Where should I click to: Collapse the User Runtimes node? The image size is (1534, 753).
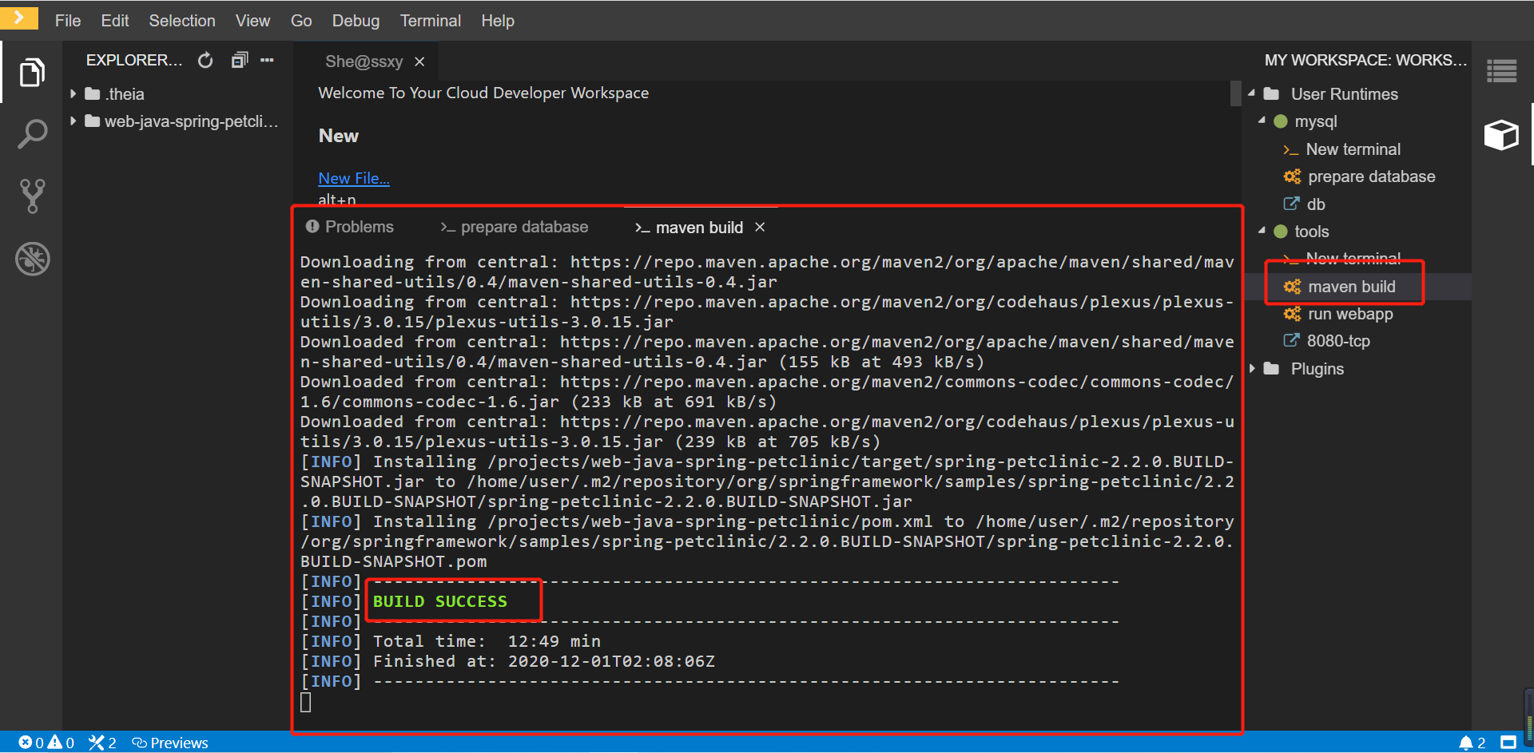(x=1252, y=93)
